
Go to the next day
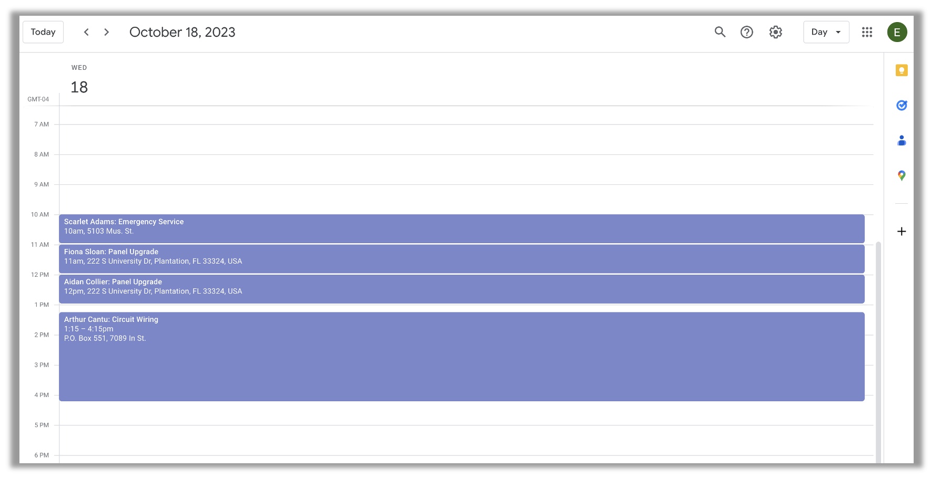[107, 32]
